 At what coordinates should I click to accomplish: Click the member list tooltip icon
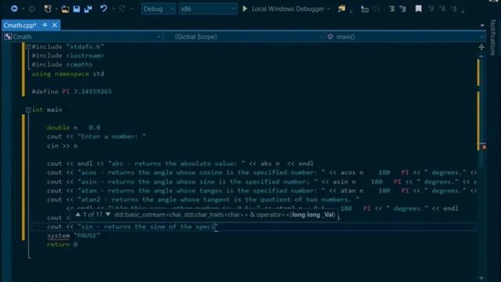364,9
